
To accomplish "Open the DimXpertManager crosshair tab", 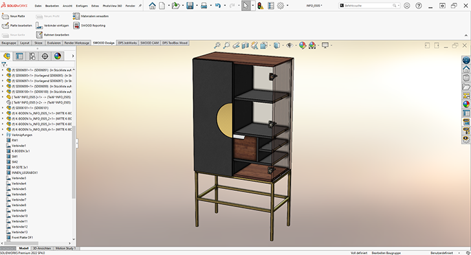I will (x=45, y=56).
